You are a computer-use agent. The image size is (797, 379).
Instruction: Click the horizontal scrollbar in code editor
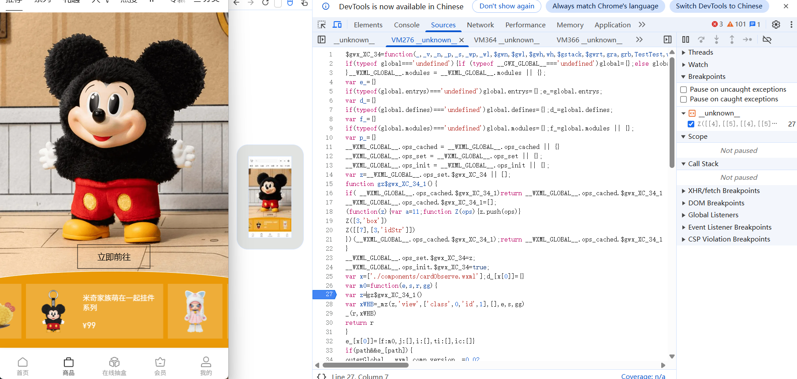(x=366, y=365)
